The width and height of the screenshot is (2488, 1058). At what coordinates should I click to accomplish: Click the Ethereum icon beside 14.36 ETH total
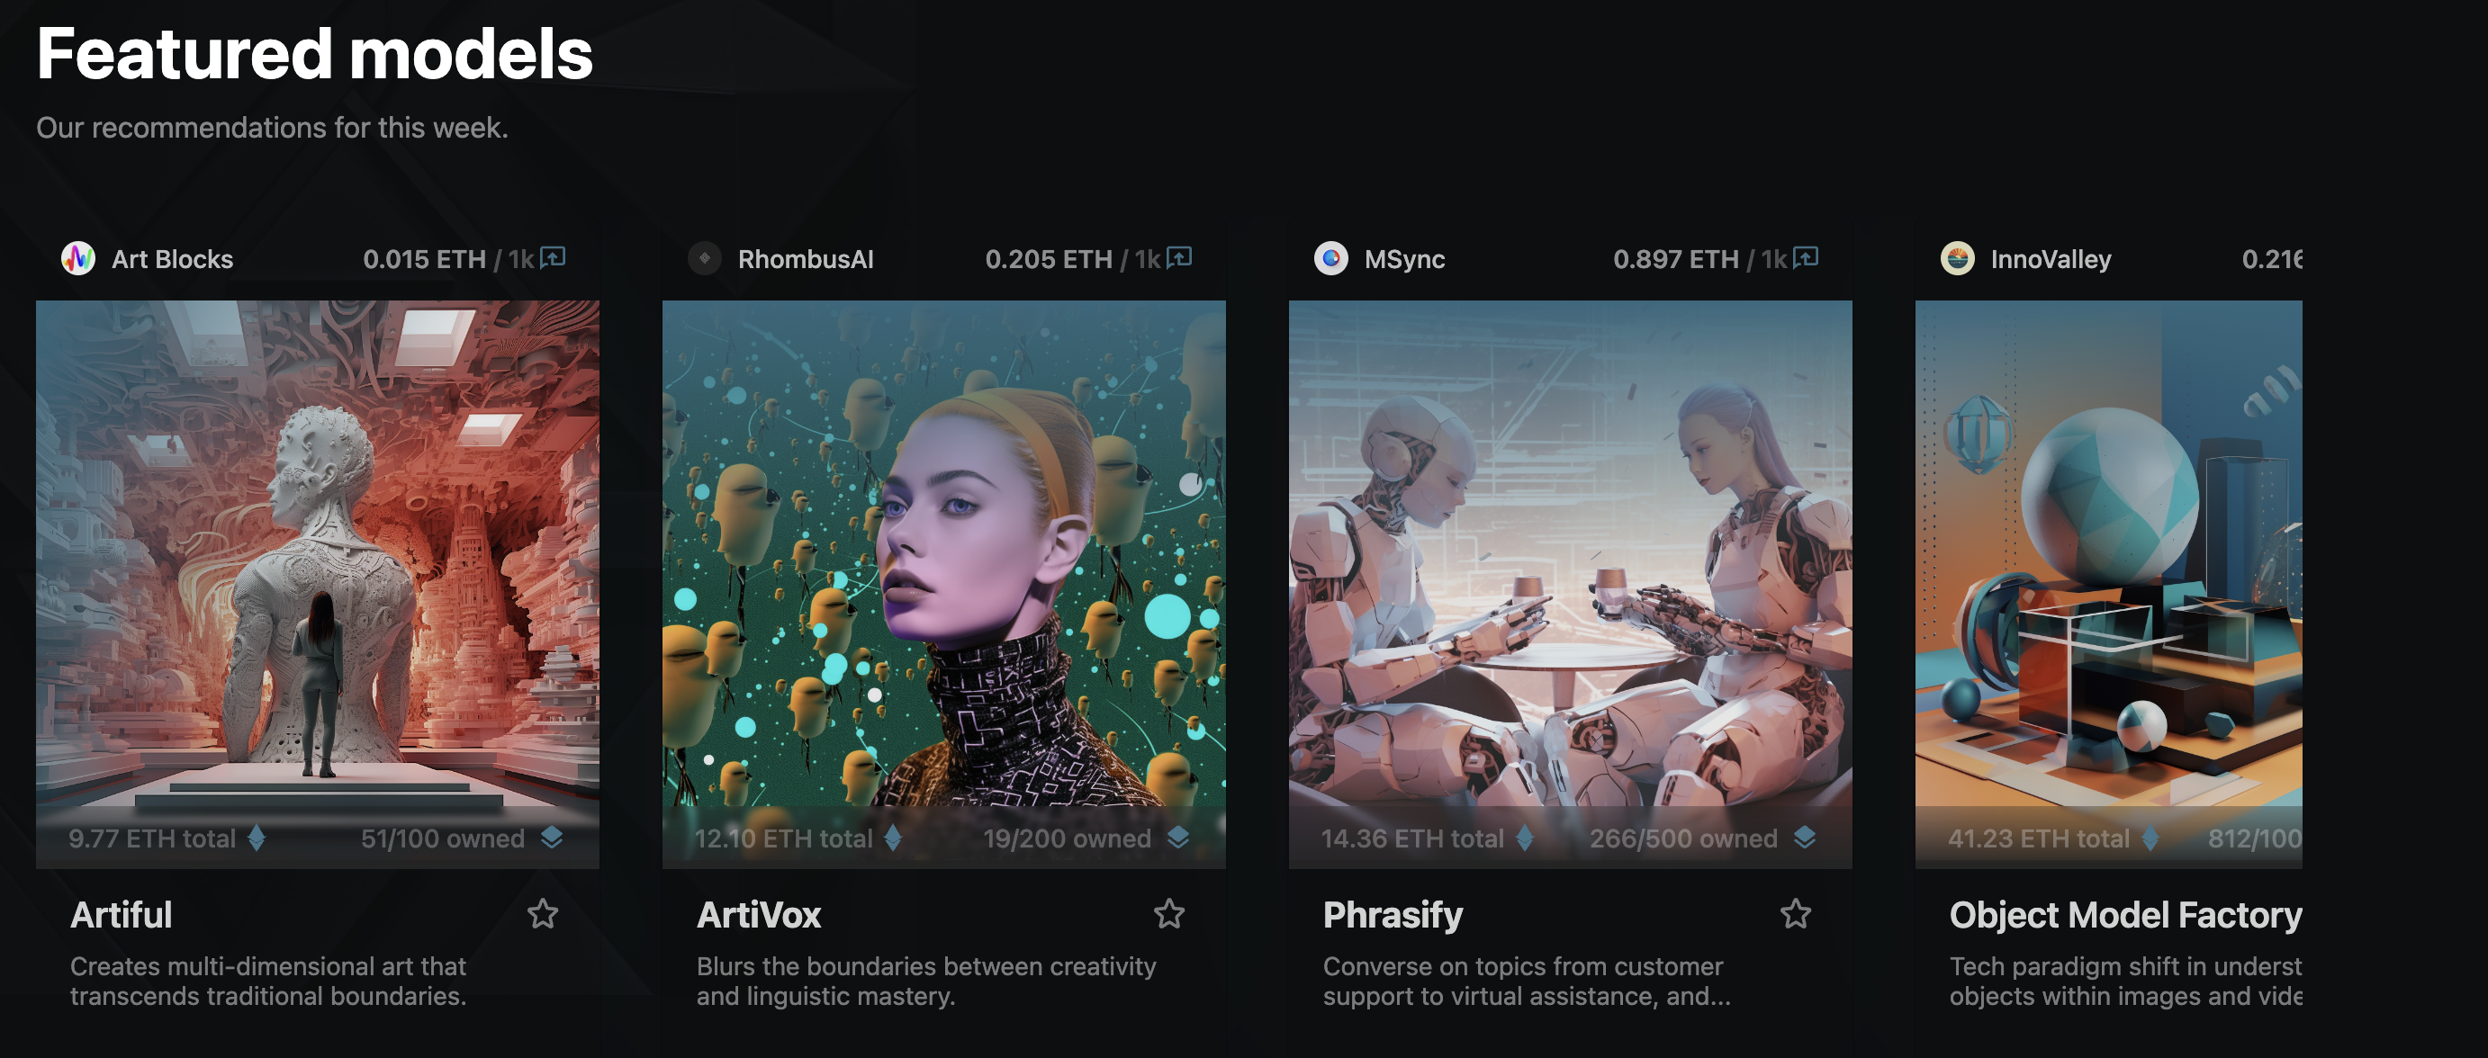1525,838
